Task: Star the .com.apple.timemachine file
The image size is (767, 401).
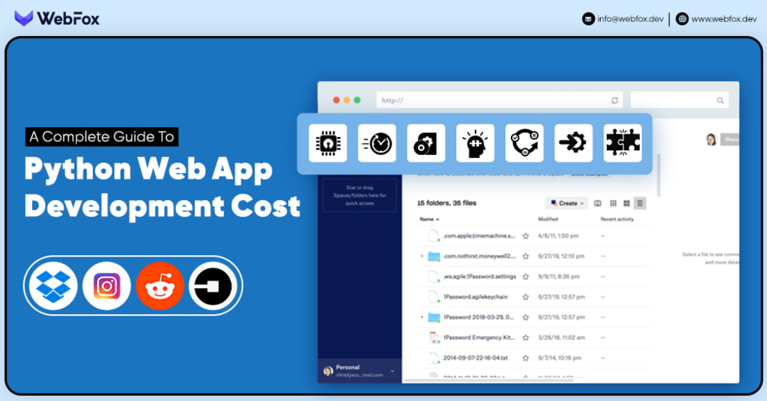Action: click(x=525, y=236)
